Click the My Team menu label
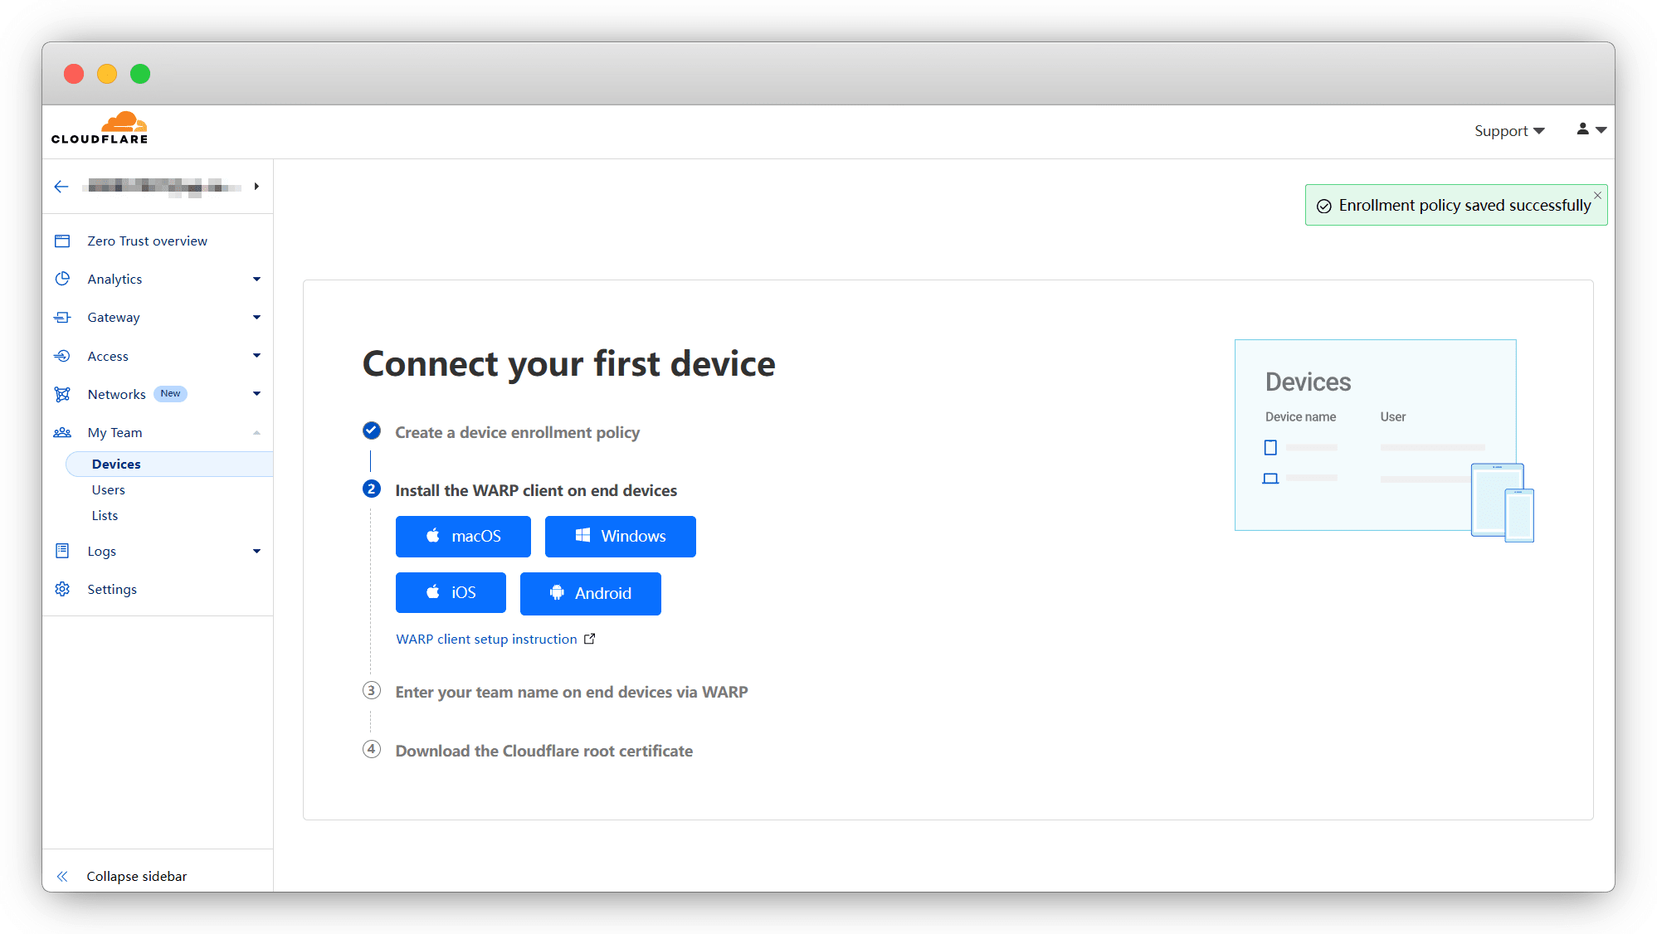The height and width of the screenshot is (934, 1657). (x=115, y=432)
